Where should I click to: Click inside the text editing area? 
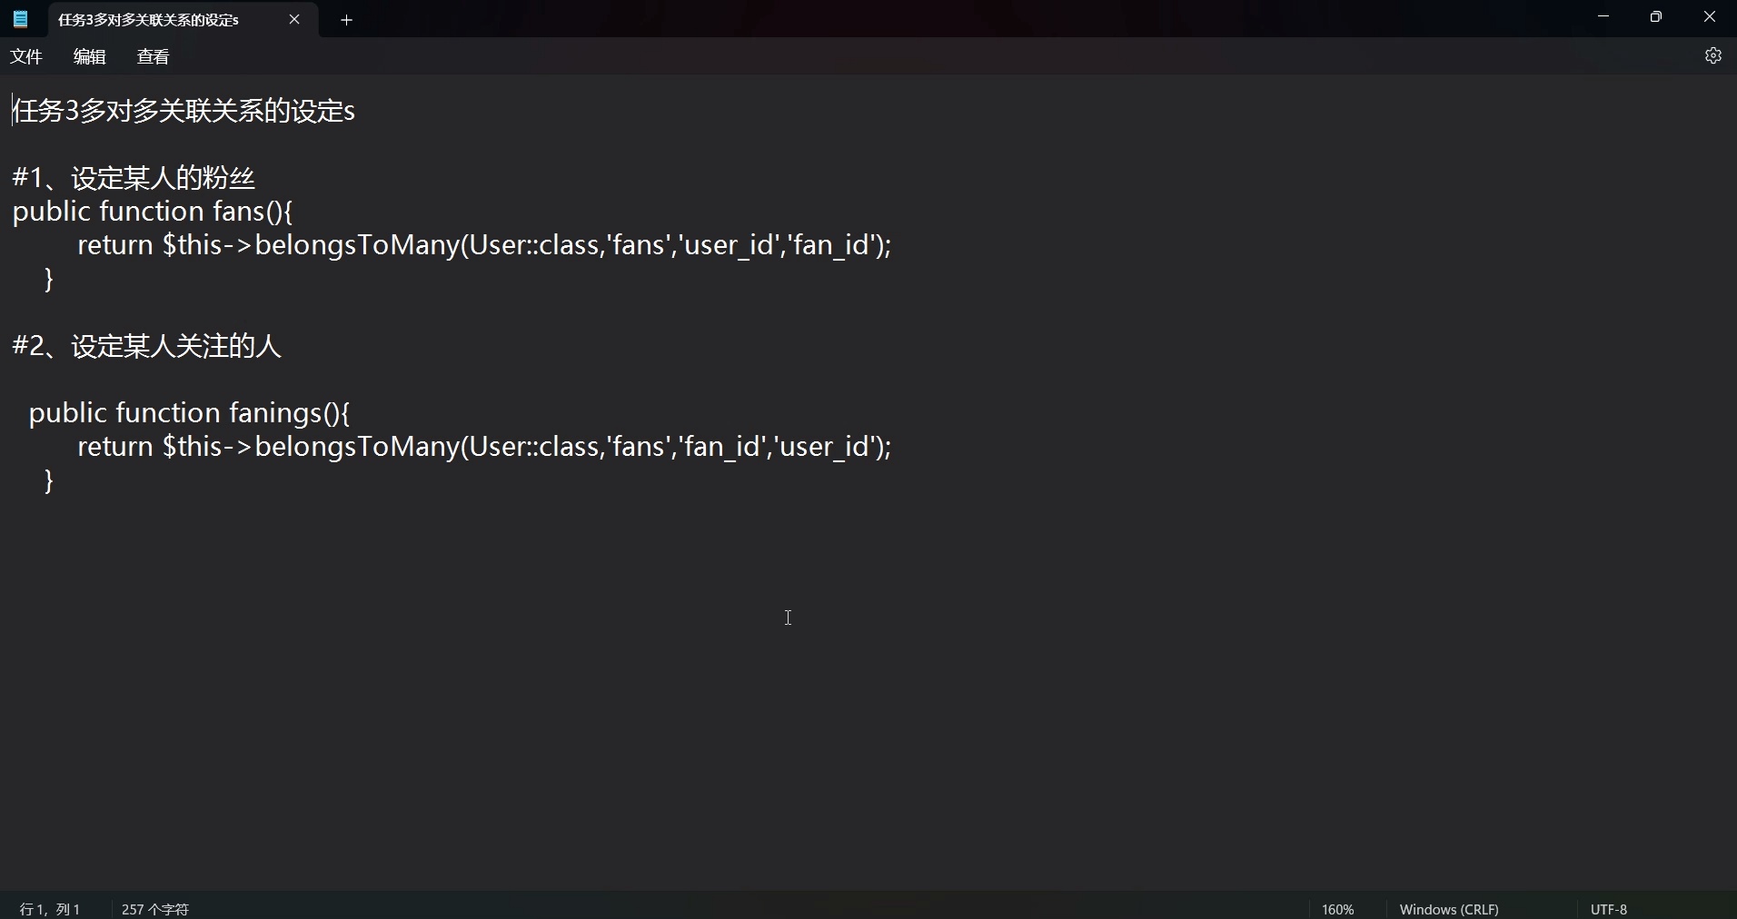(x=788, y=618)
